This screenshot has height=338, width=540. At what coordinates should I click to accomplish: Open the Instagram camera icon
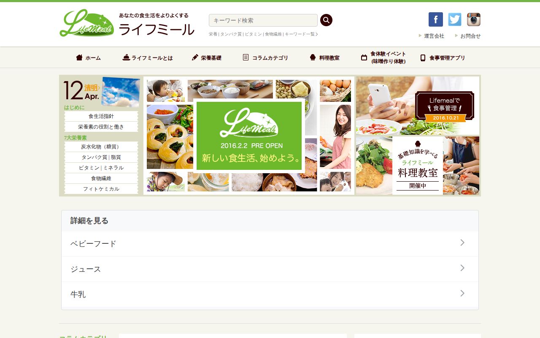pos(474,19)
